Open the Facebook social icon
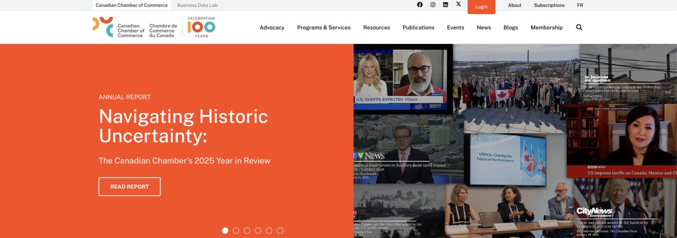677x238 pixels. pos(420,5)
